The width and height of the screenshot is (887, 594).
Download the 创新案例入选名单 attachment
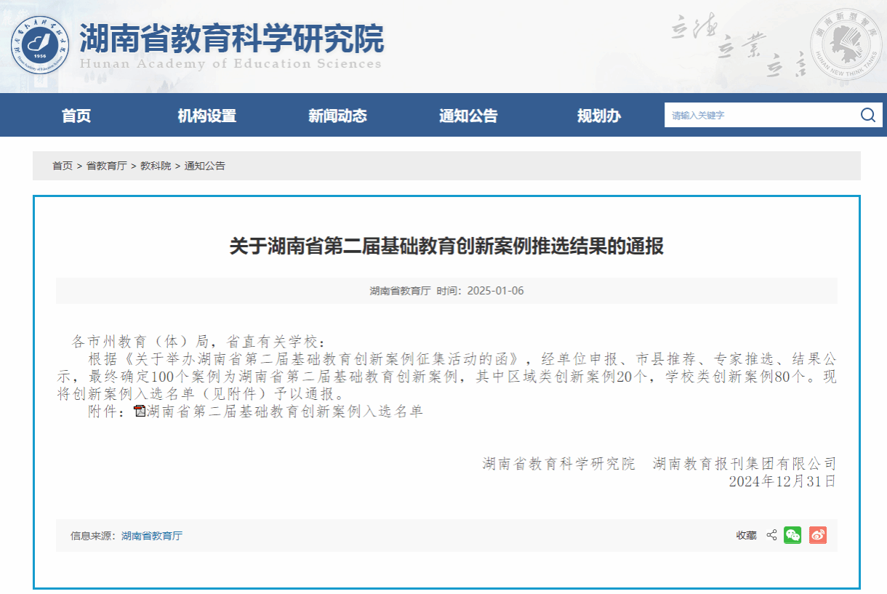pyautogui.click(x=284, y=412)
